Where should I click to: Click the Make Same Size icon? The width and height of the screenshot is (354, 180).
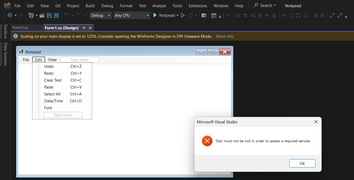298,15
